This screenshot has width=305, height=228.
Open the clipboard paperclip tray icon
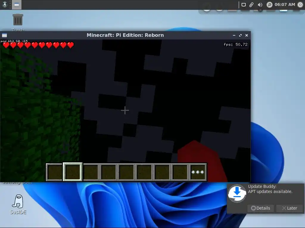coord(251,5)
